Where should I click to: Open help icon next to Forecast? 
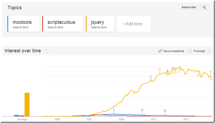[209, 51]
